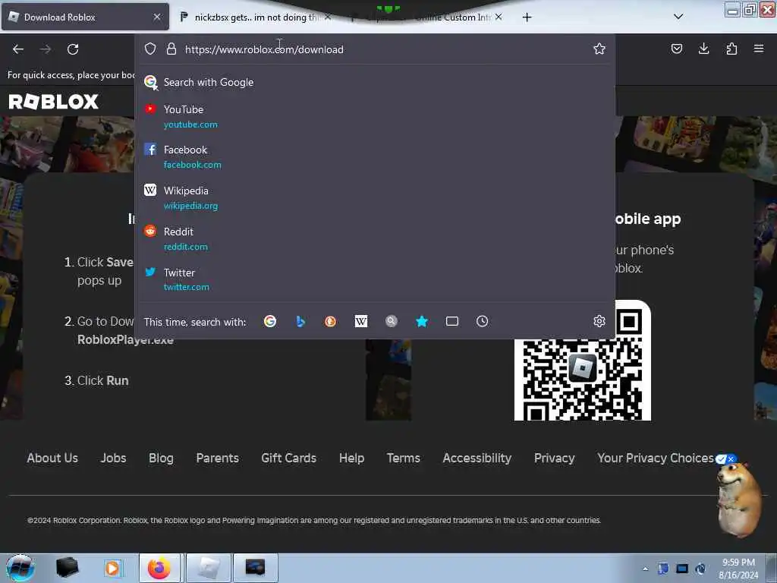Choose Search with Google suggestion
This screenshot has height=583, width=777.
375,82
